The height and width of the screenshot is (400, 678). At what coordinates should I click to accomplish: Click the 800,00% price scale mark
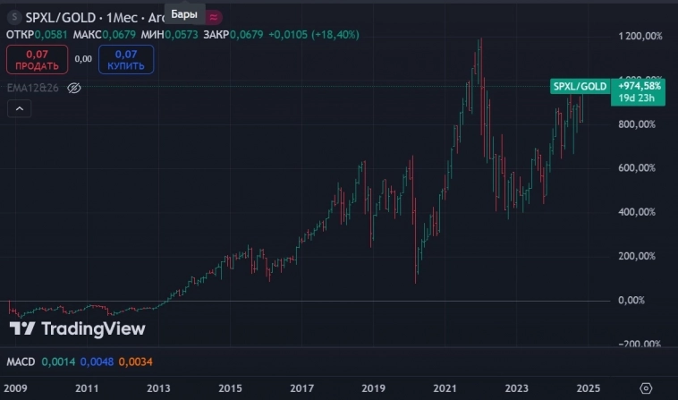[637, 124]
